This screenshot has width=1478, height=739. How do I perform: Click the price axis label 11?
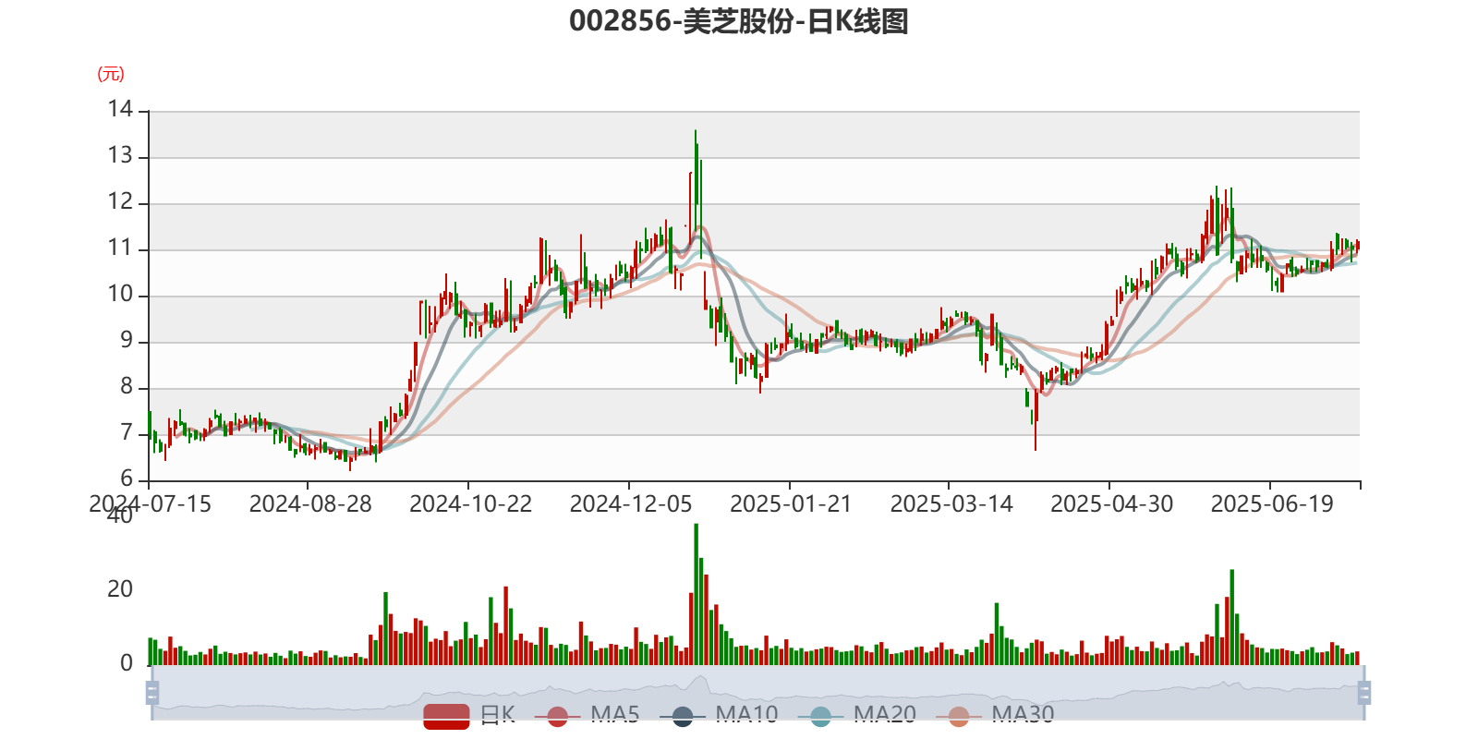pos(120,248)
